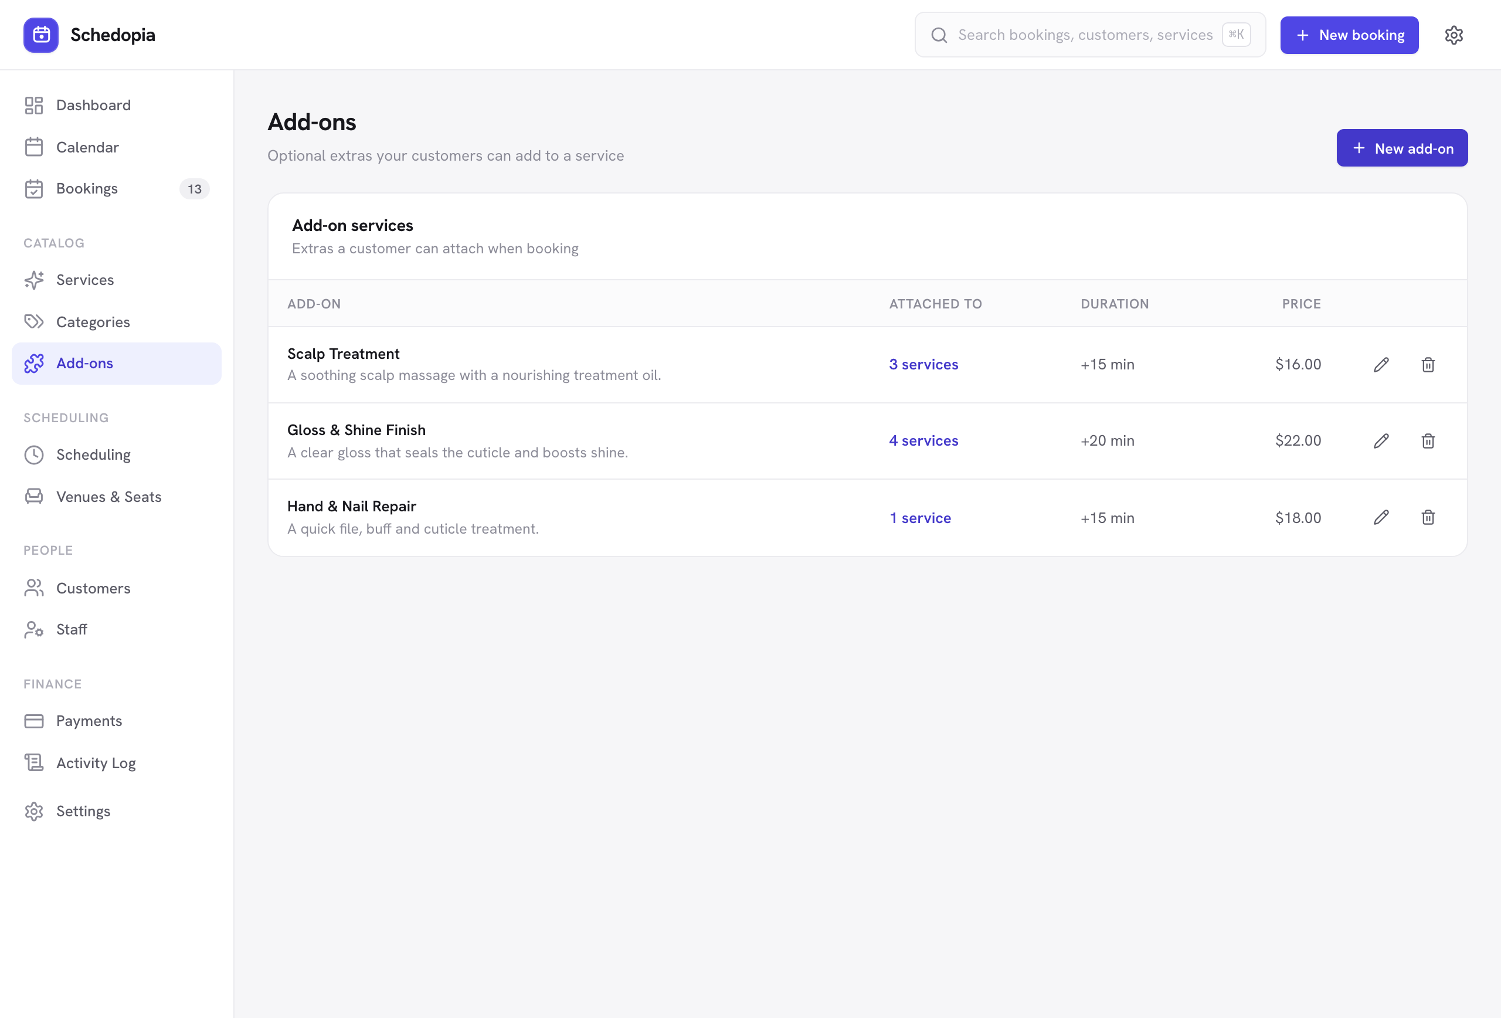Click the Activity Log scroll icon
This screenshot has height=1018, width=1501.
point(33,763)
